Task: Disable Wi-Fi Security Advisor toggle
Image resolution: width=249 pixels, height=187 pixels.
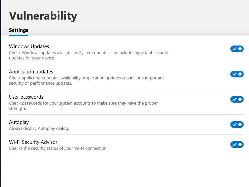Action: (237, 144)
